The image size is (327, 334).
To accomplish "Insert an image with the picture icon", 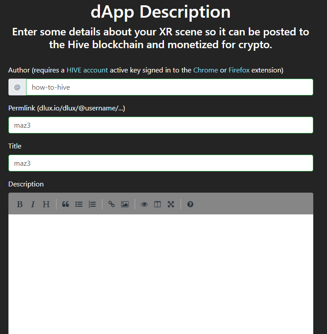I will click(x=125, y=204).
